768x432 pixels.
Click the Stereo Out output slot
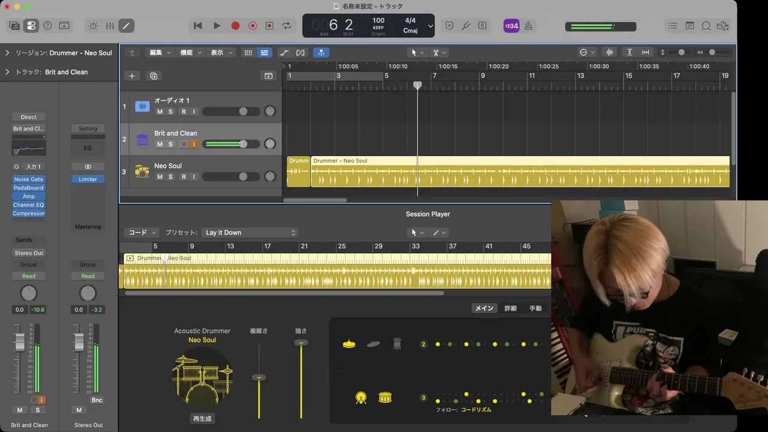[28, 253]
